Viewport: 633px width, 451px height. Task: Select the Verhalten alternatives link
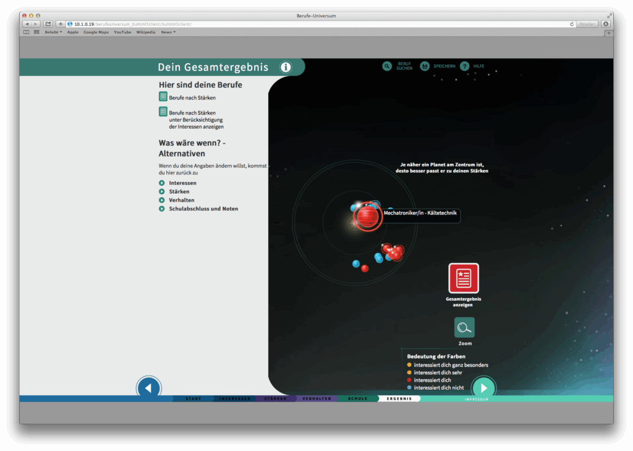(181, 200)
